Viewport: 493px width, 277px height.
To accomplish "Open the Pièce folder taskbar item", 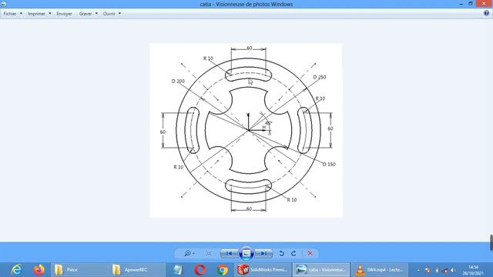I will tap(79, 270).
